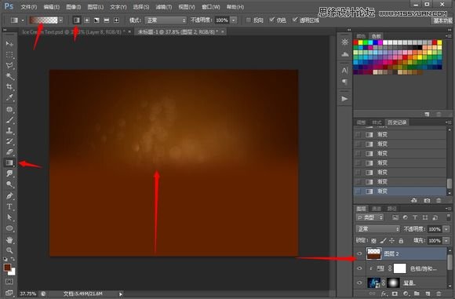Click the background color swatch
455x299 pixels.
pos(13,272)
